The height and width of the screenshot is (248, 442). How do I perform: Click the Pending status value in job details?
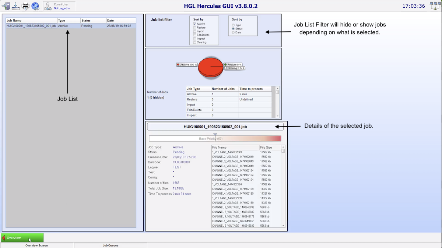click(x=179, y=152)
